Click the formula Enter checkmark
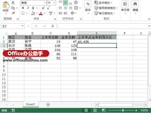The width and height of the screenshot is (151, 113). 44,26
